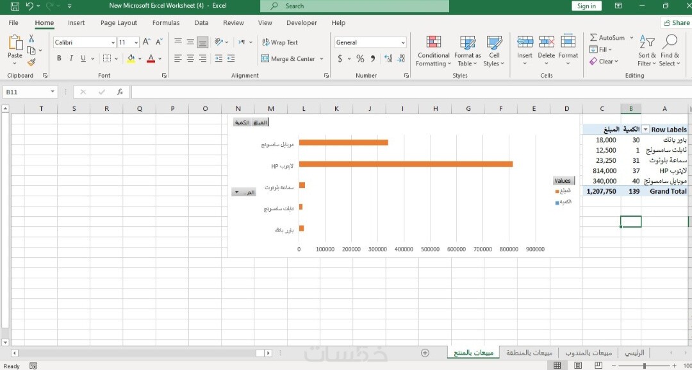Open Conditional Formatting
The height and width of the screenshot is (370, 692).
point(433,51)
